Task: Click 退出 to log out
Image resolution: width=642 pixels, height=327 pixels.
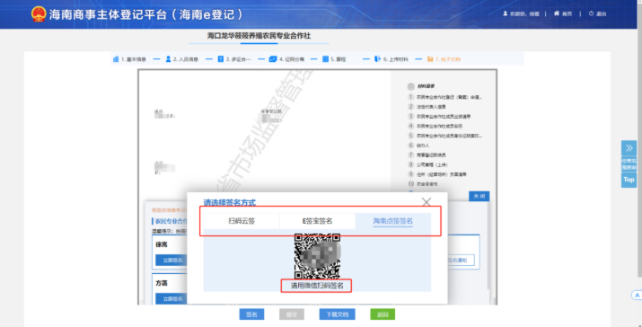Action: point(598,14)
